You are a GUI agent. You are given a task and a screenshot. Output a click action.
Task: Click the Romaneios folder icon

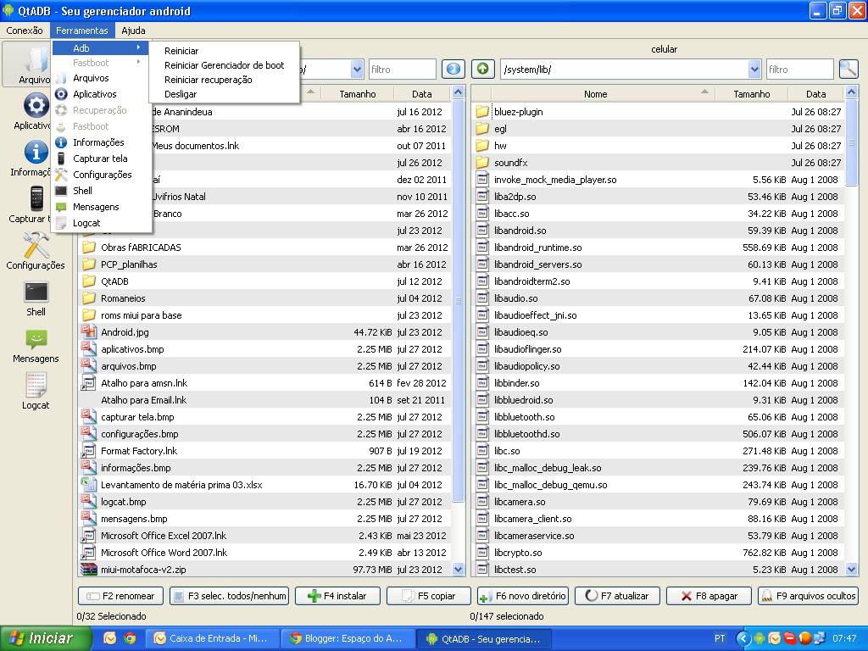coord(88,298)
